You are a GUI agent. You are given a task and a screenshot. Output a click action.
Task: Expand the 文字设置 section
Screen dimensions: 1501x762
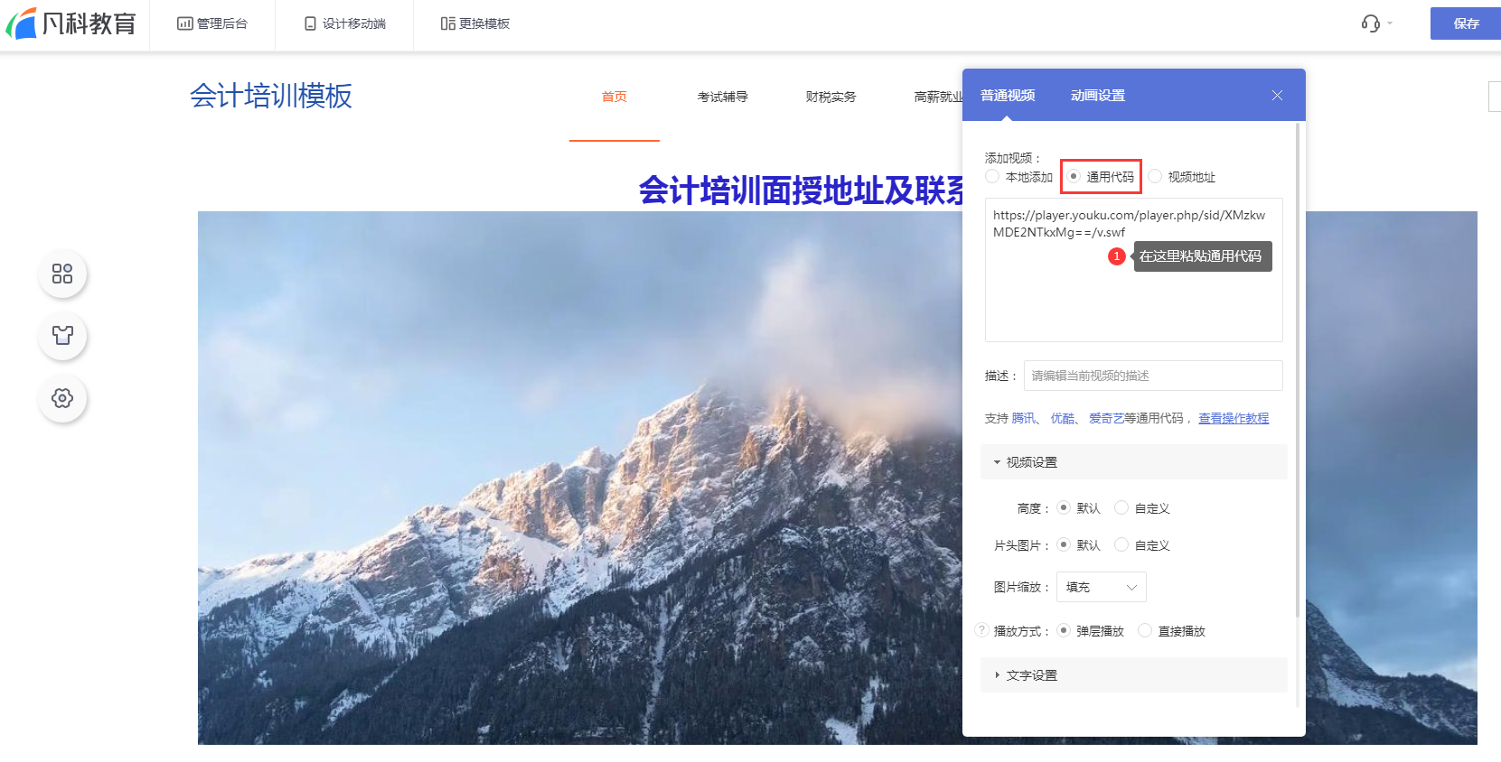[1133, 675]
